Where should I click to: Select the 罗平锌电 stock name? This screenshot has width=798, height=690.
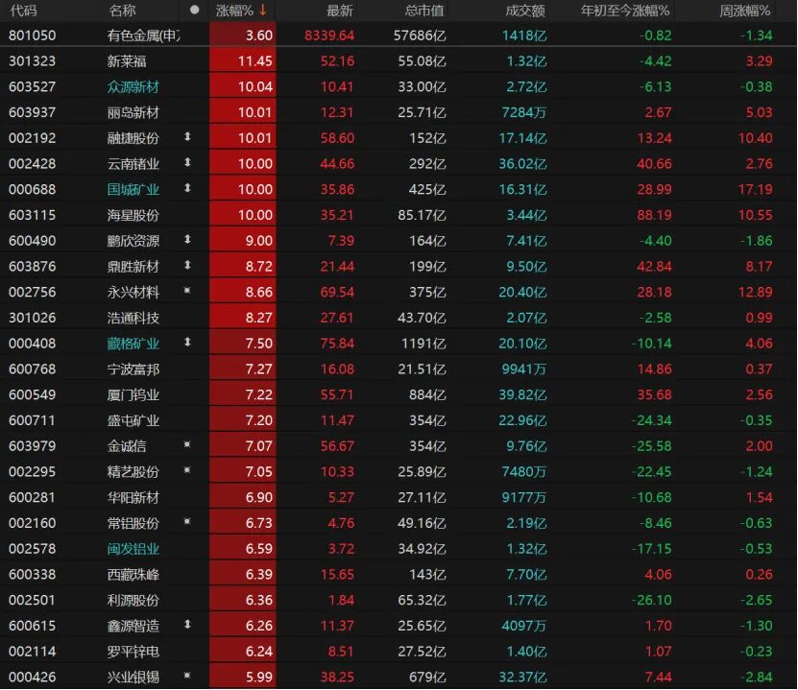click(133, 652)
